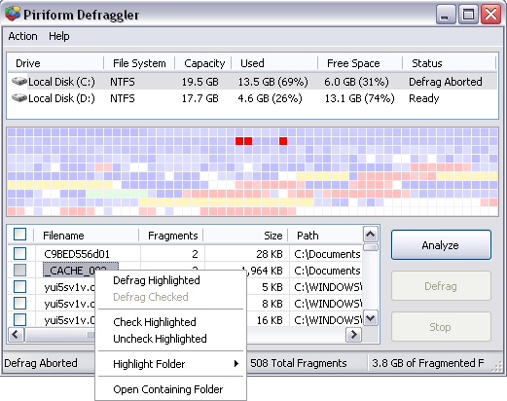Click the Drive column header

55,63
